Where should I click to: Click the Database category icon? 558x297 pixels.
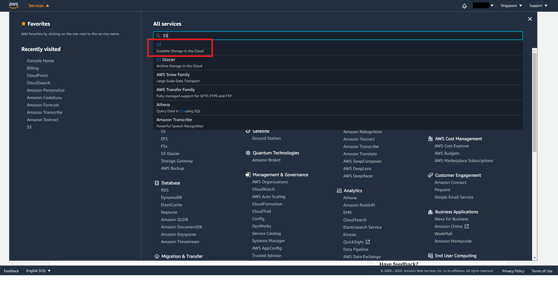157,183
